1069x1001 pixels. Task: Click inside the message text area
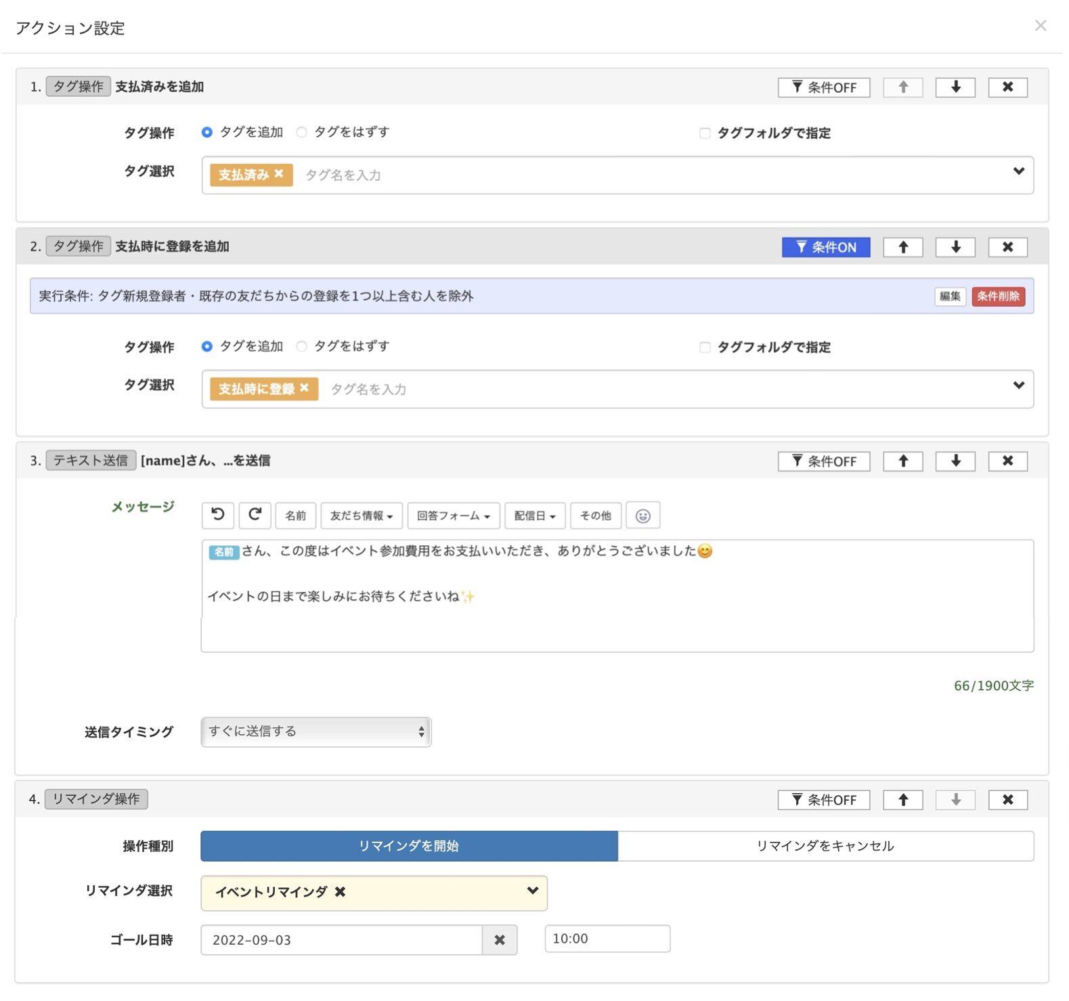pos(617,596)
